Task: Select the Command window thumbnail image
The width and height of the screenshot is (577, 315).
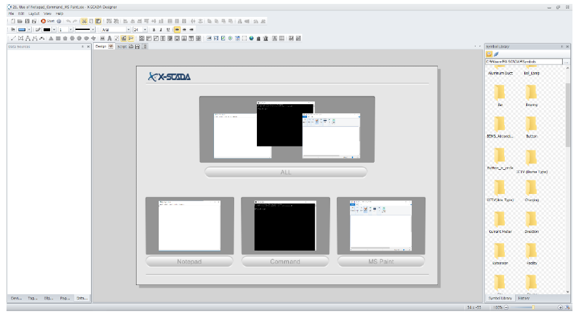Action: 285,226
